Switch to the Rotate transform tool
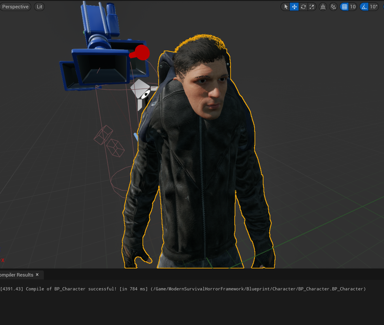This screenshot has width=384, height=325. [x=303, y=7]
